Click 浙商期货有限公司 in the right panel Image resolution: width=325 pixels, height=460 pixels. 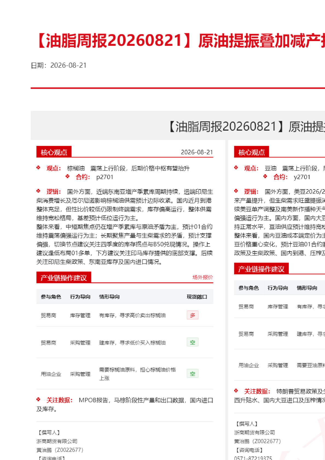[x=254, y=432]
